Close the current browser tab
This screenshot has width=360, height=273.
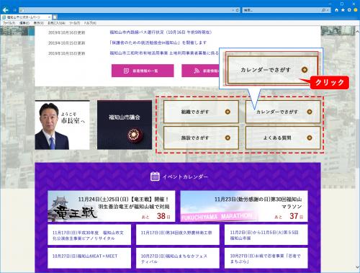click(x=49, y=17)
